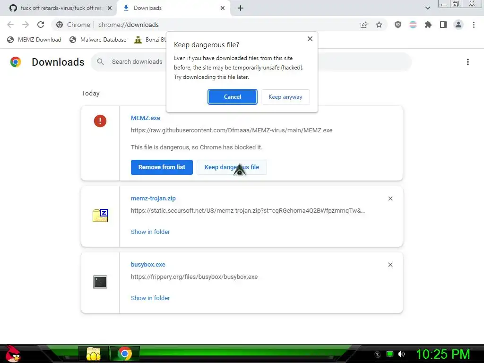Click the Keep dangerous file button
Viewport: 484px width, 363px height.
[232, 167]
